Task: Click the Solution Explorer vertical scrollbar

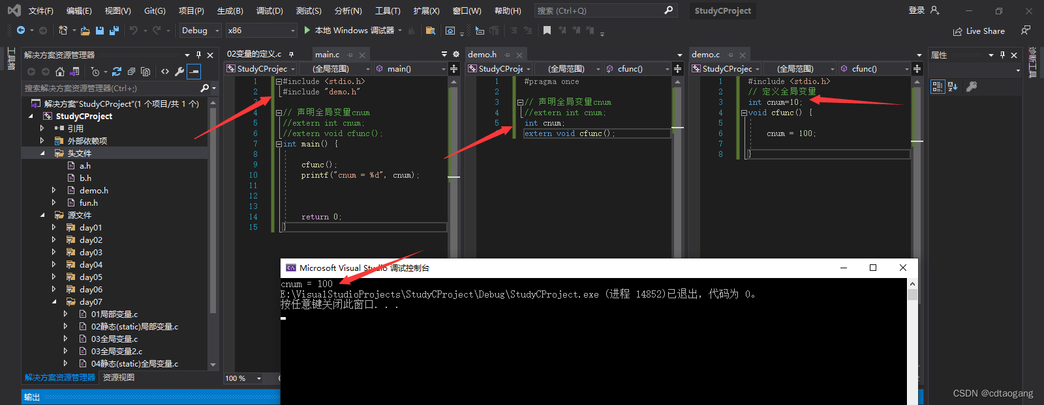Action: 213,234
